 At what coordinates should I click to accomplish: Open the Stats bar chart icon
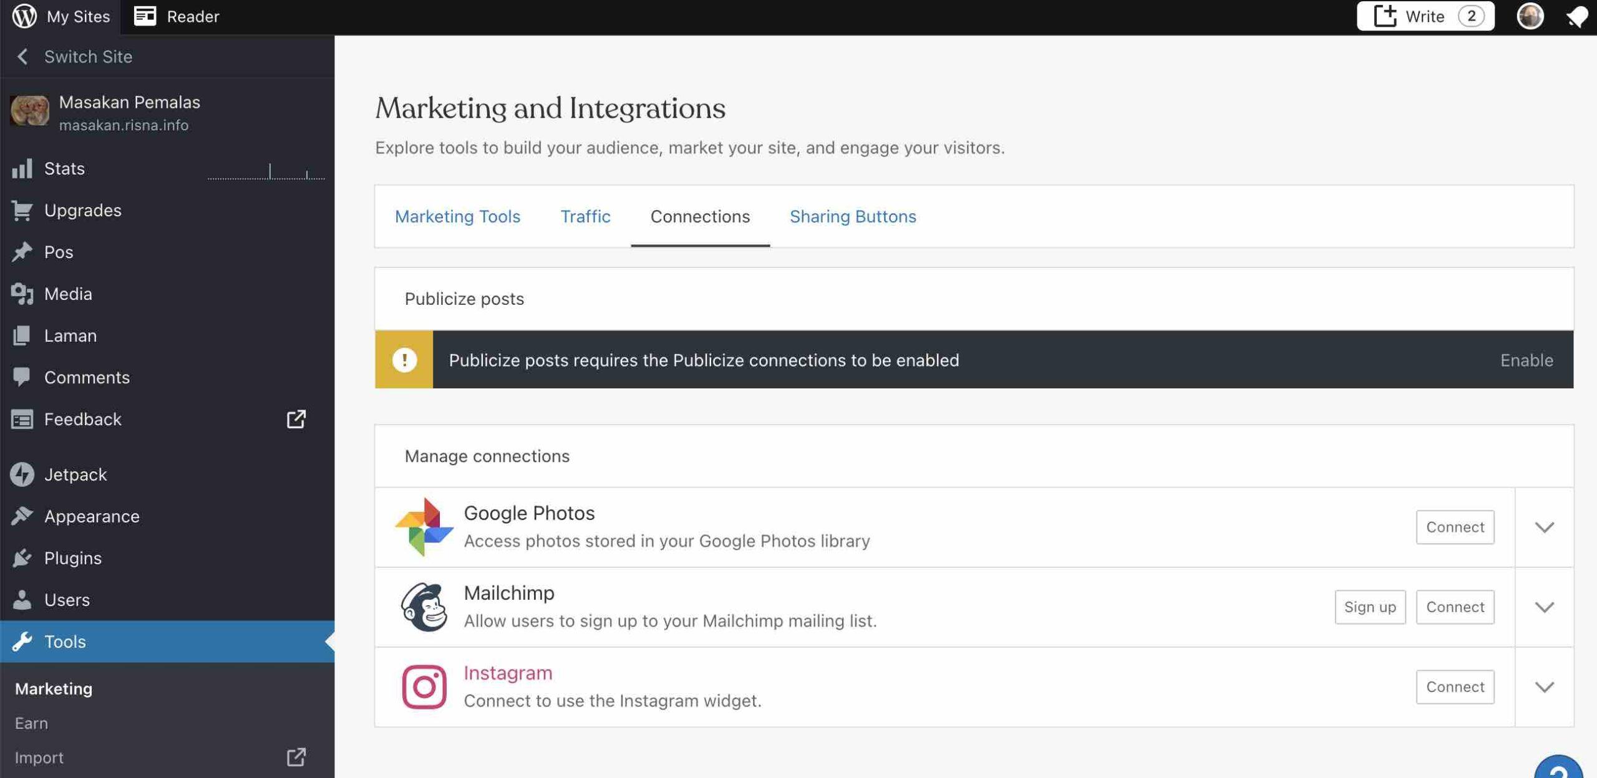(x=22, y=168)
